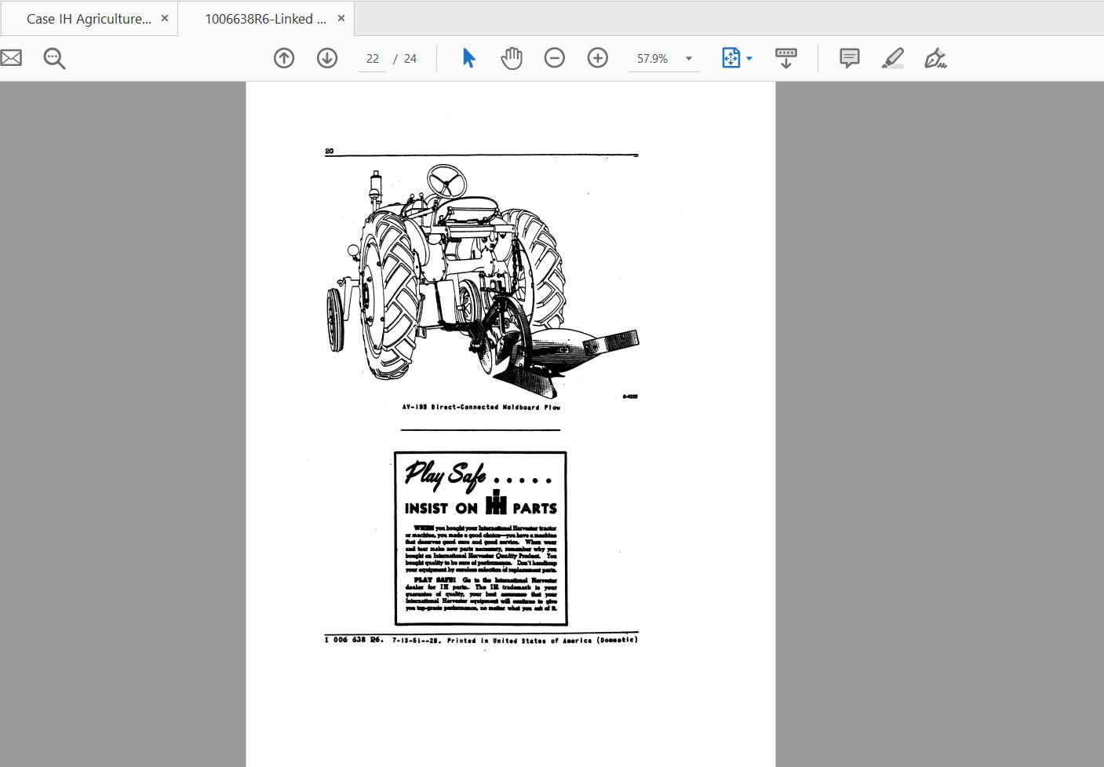Click the caption AV-193 Direct-Connected Moldboard Plow
This screenshot has width=1104, height=767.
481,407
